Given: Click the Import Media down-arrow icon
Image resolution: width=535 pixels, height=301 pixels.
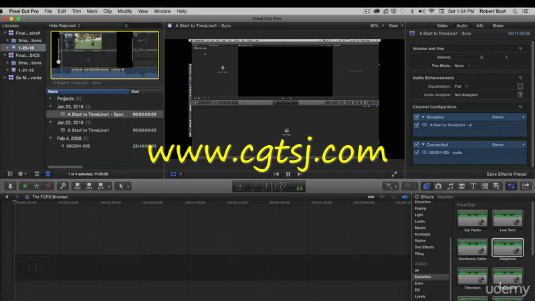Looking at the screenshot, I should [10, 187].
